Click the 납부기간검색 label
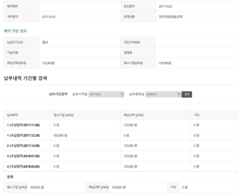Viewport: 241px width, 196px height. coord(58,94)
